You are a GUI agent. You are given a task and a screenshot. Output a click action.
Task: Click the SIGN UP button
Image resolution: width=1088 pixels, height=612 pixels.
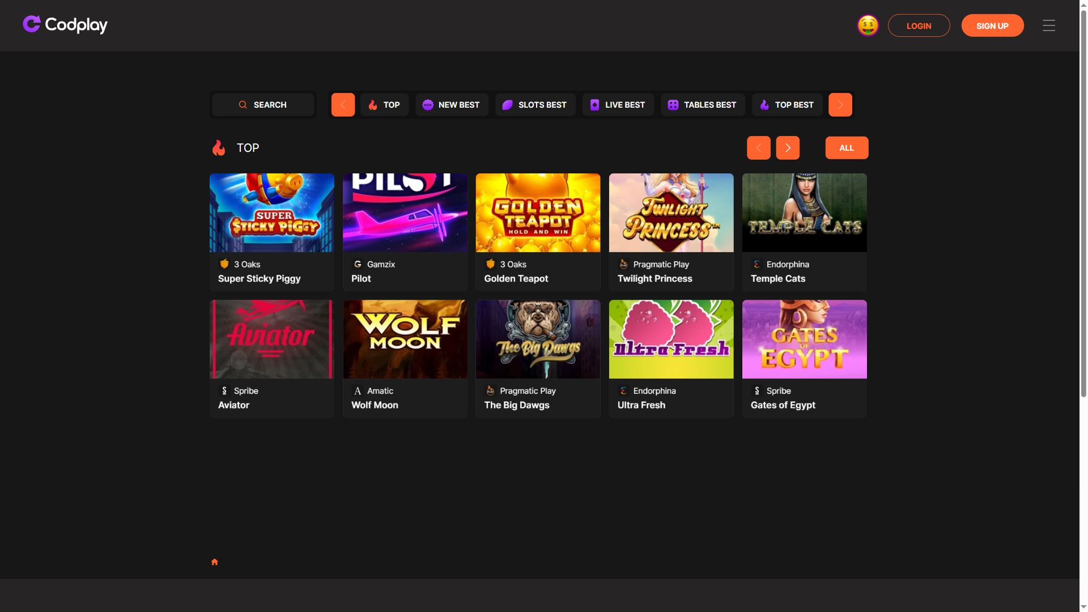(x=992, y=25)
